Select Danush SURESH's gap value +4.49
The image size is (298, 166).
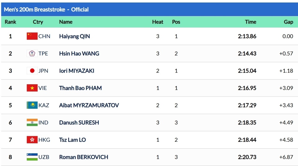[286, 122]
